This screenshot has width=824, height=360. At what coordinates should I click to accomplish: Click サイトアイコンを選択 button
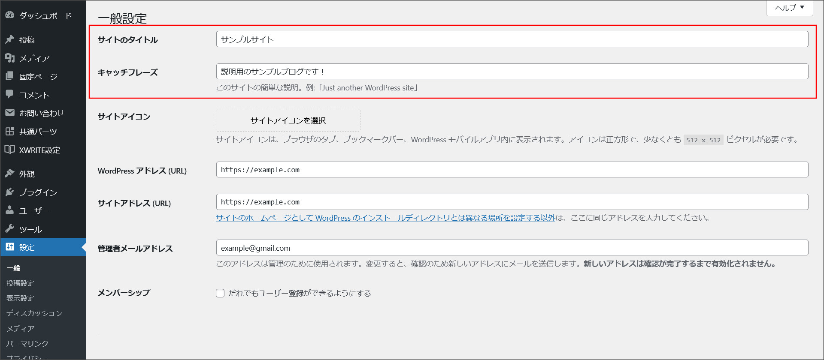[x=288, y=120]
